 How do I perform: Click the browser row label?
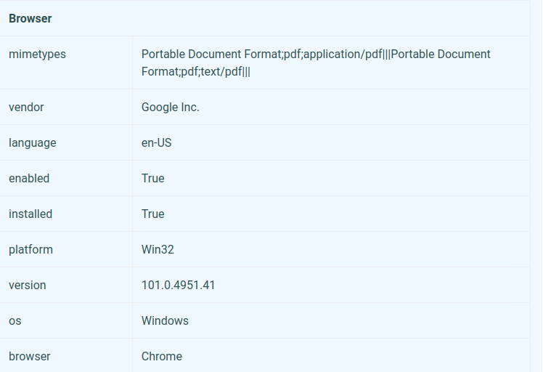click(29, 357)
